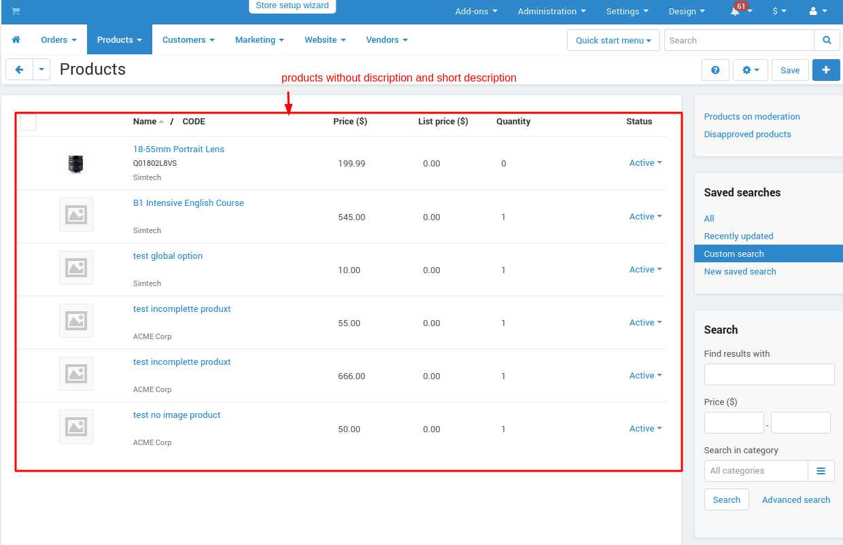Viewport: 843px width, 545px height.
Task: Open the Website menu
Action: tap(325, 40)
